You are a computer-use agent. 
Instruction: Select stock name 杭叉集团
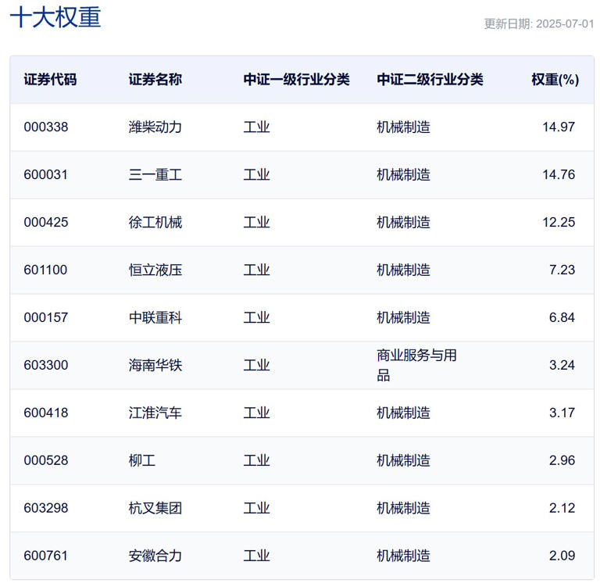[x=155, y=508]
